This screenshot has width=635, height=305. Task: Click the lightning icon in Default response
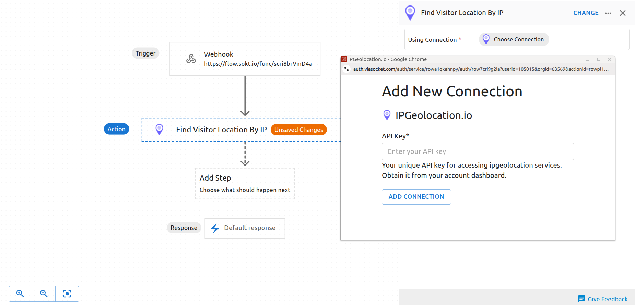click(215, 228)
